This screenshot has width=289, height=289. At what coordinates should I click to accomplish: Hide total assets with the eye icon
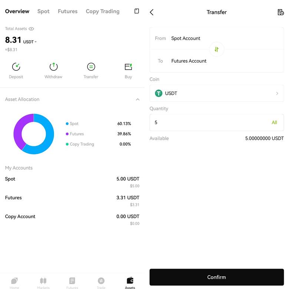31,29
